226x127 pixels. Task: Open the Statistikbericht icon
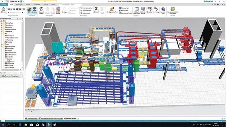tap(143, 11)
